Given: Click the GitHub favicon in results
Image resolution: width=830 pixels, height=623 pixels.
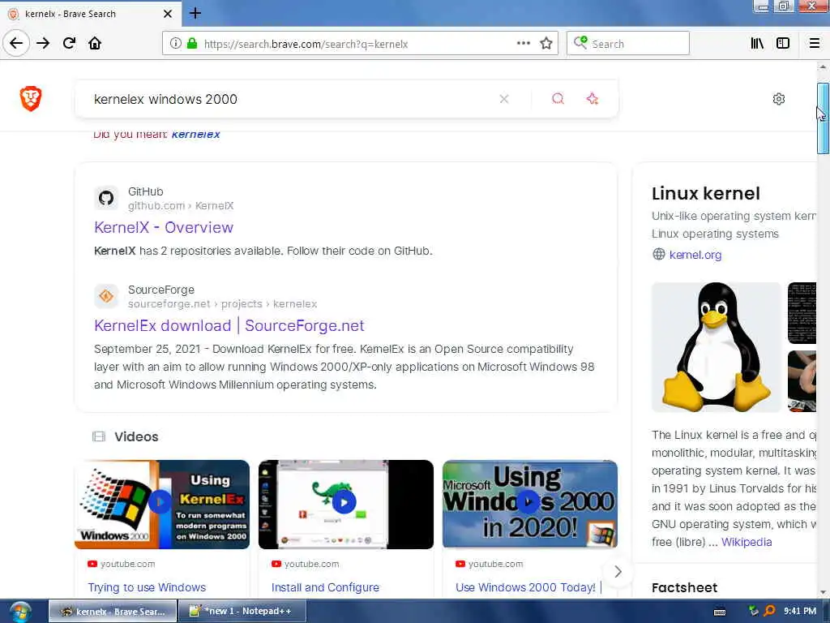Looking at the screenshot, I should pyautogui.click(x=106, y=198).
